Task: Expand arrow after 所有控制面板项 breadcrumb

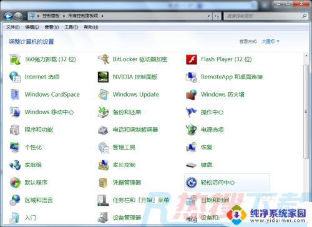Action: click(x=102, y=16)
